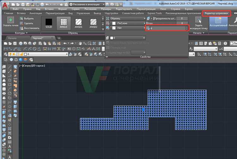The height and width of the screenshot is (159, 237).
Task: Select the ANSI31 hatch pattern
Action: 78,23
